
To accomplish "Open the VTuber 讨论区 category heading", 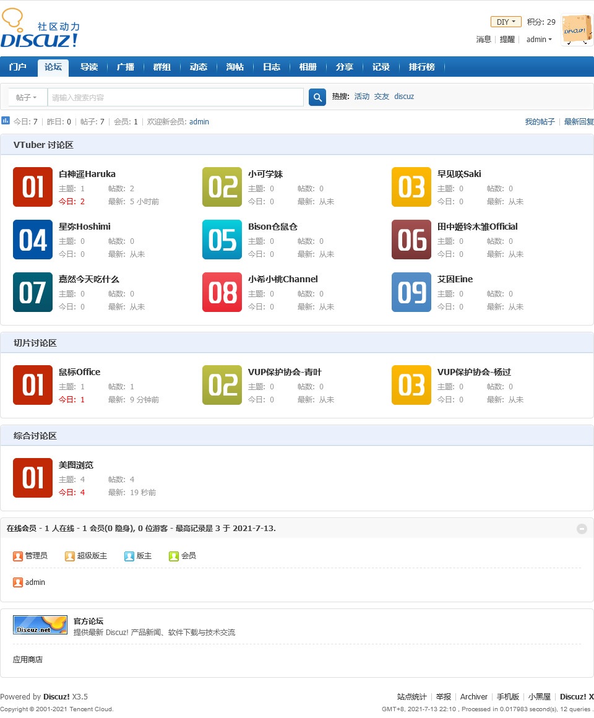I will [43, 145].
